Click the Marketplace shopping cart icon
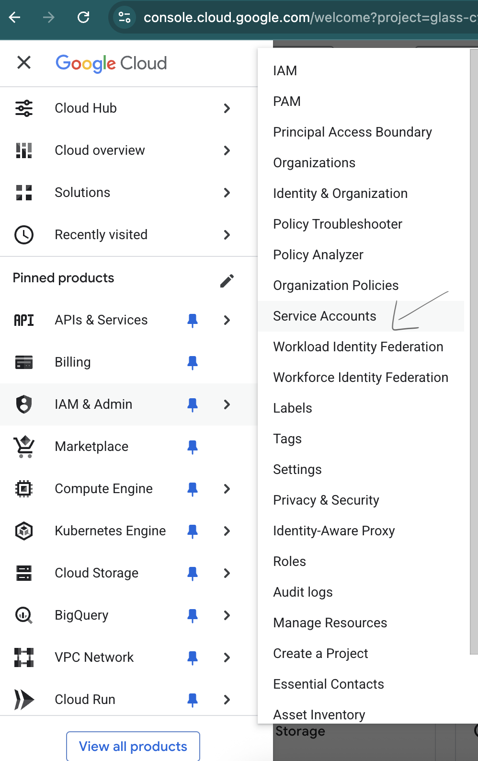Viewport: 478px width, 761px height. (x=24, y=447)
